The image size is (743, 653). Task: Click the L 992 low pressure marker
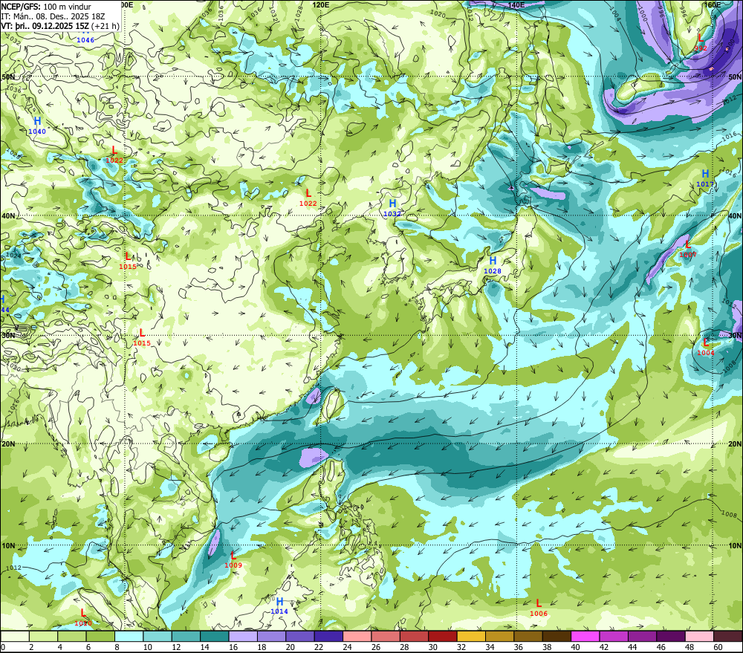701,42
